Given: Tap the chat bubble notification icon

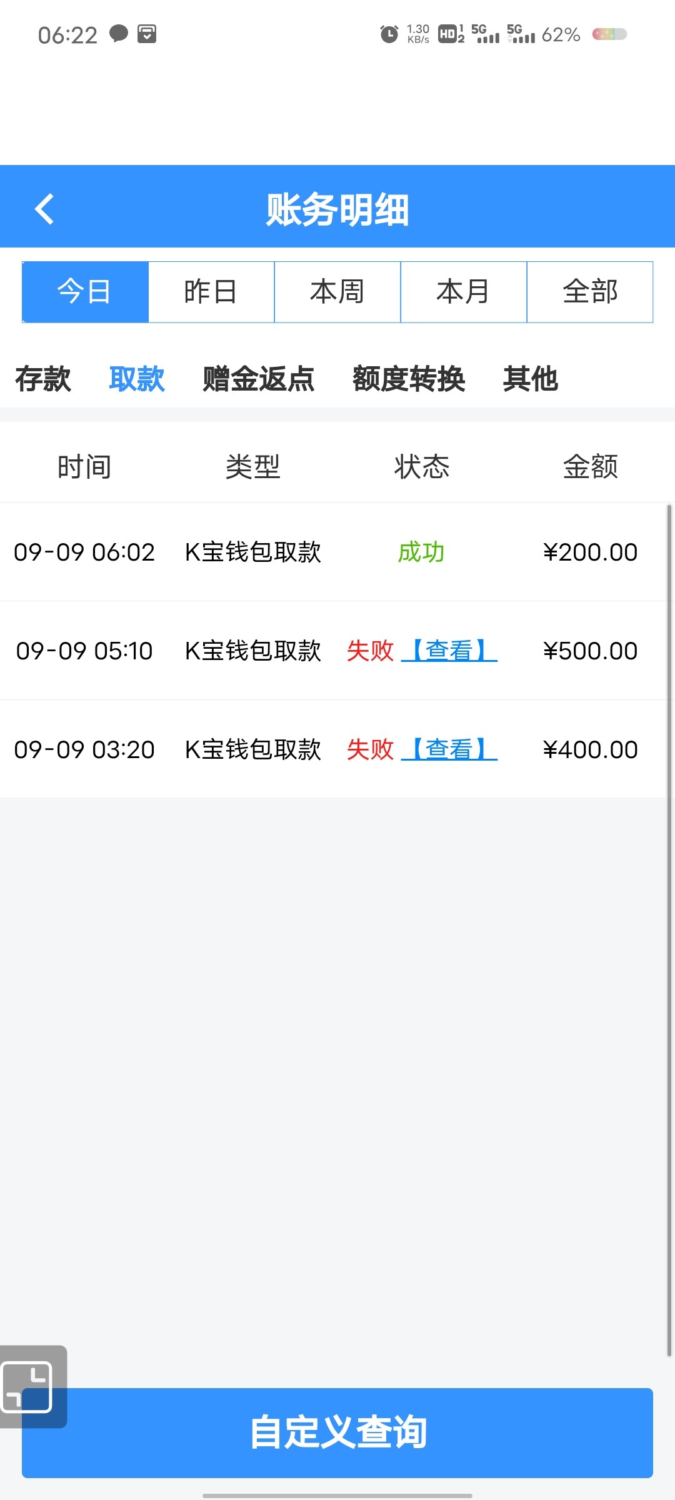Looking at the screenshot, I should pos(118,34).
